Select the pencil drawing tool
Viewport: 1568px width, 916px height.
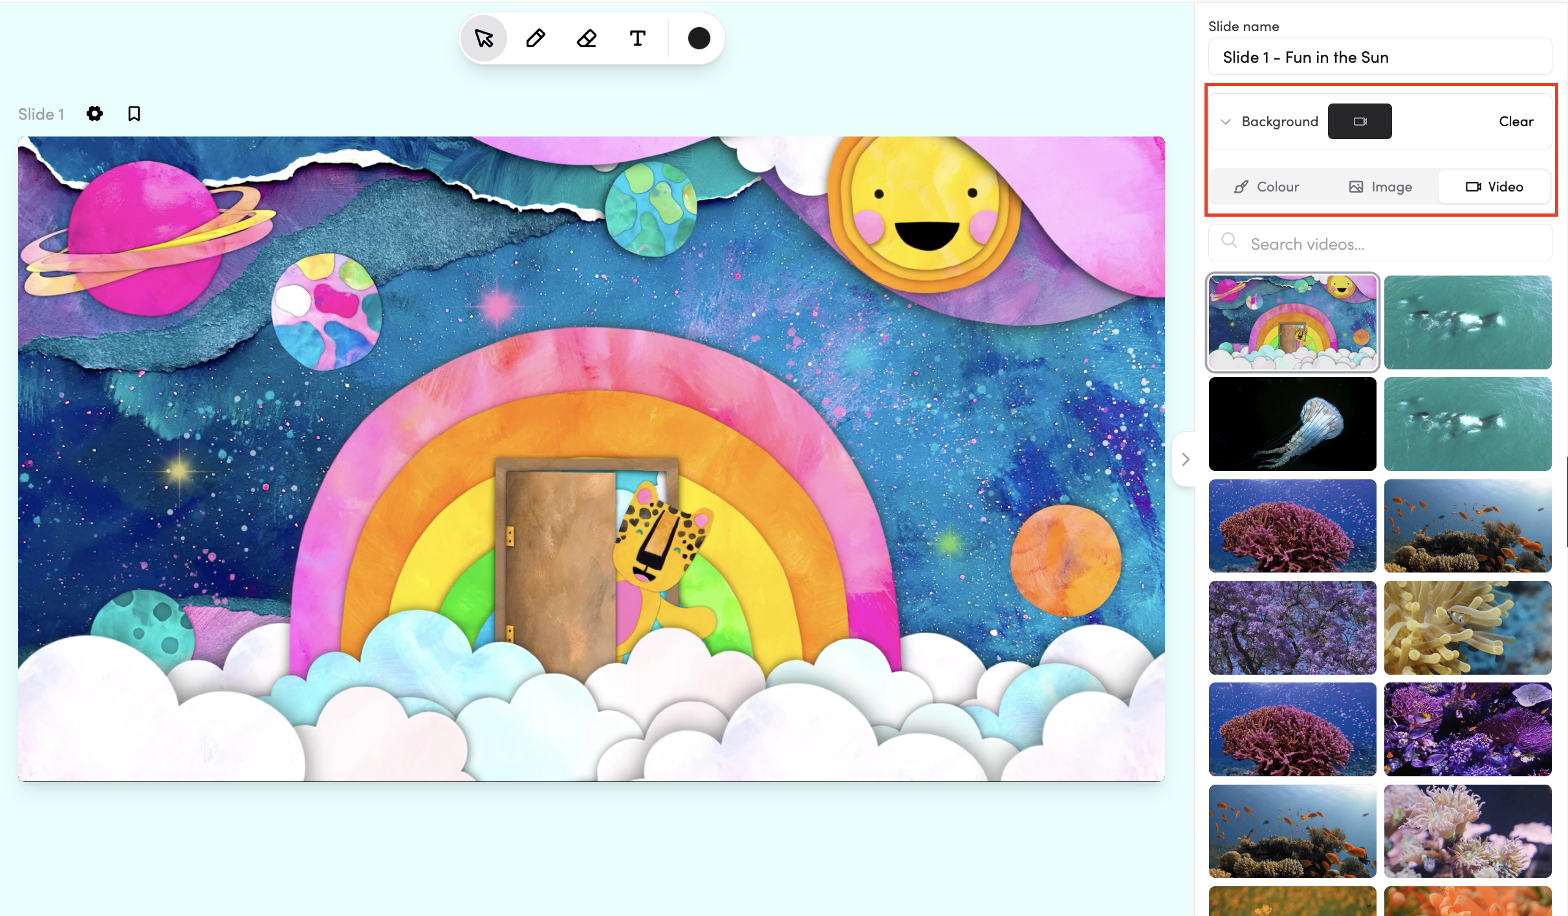(x=535, y=39)
